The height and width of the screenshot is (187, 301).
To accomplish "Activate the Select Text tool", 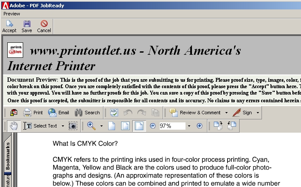I will (40, 126).
